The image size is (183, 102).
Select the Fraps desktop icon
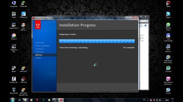pos(14,15)
